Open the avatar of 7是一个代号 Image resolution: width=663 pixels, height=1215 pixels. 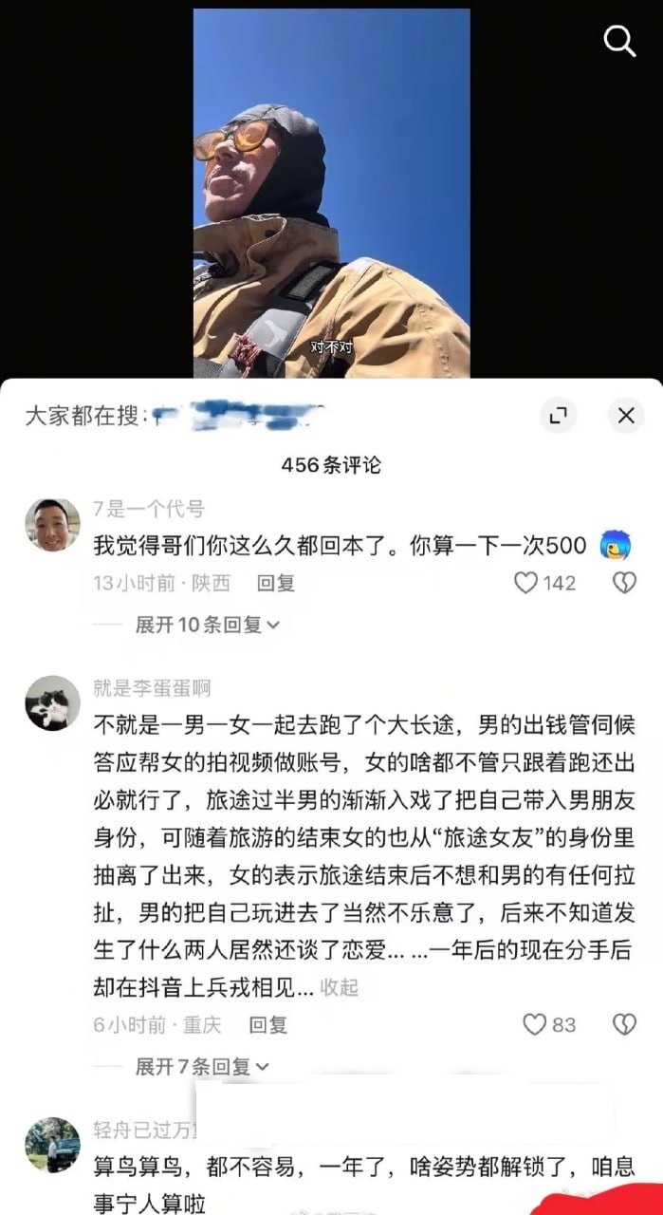(x=52, y=525)
